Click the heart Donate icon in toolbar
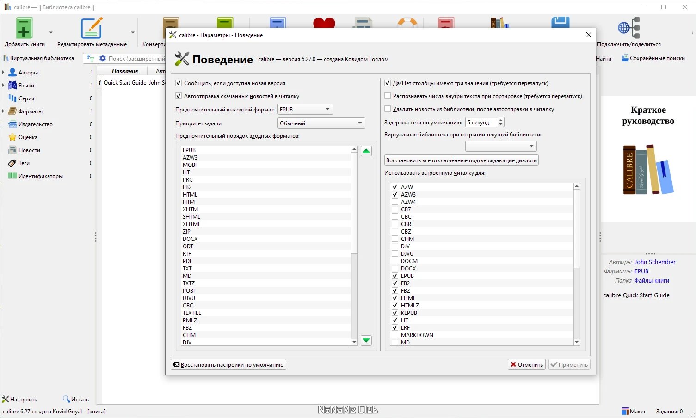 click(x=324, y=23)
